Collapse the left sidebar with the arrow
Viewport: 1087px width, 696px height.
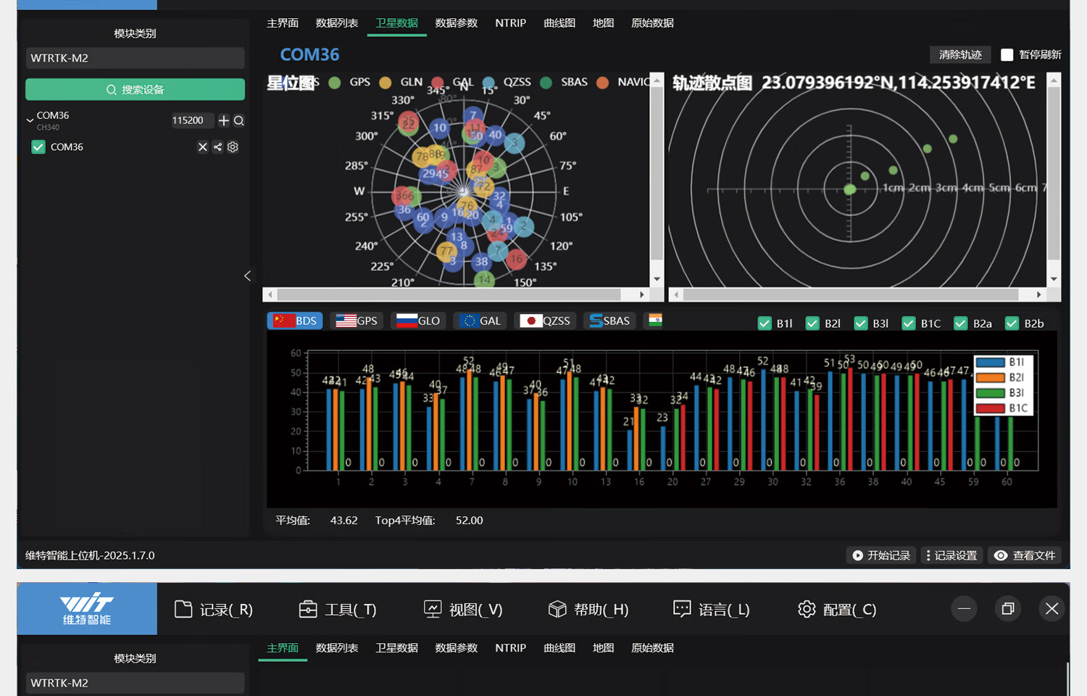pos(247,275)
